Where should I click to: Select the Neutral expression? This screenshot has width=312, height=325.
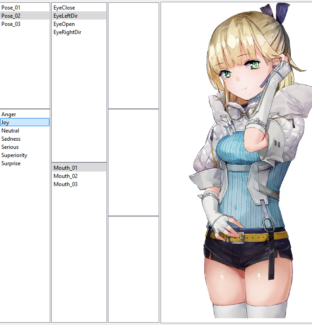[x=24, y=131]
